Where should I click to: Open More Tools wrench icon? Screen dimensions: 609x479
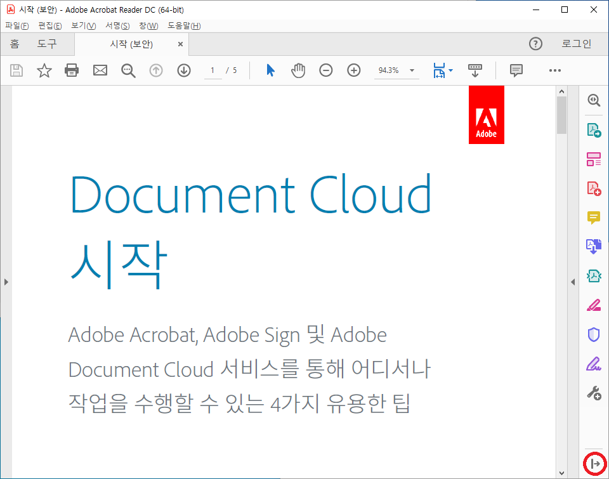594,393
